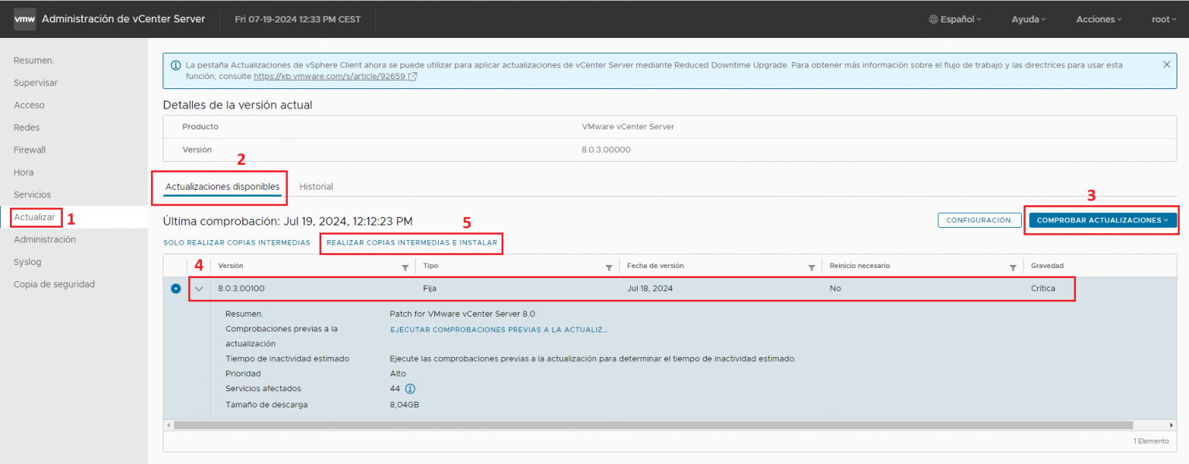Go to Resumen in the sidebar
This screenshot has height=464, width=1189.
[34, 60]
